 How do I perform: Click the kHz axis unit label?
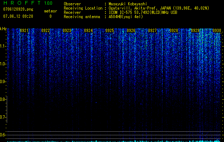click(x=3, y=29)
